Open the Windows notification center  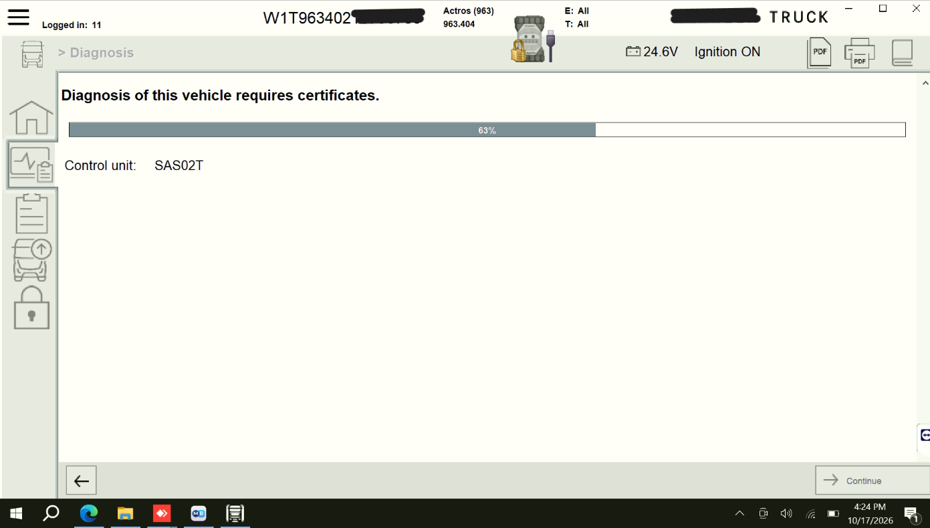(911, 513)
